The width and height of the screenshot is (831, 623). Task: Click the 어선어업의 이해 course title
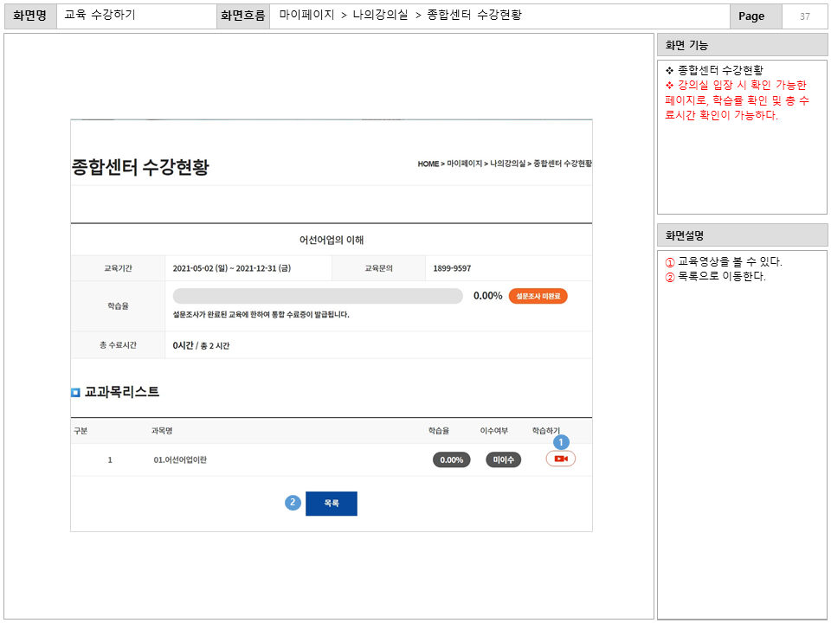pos(332,240)
